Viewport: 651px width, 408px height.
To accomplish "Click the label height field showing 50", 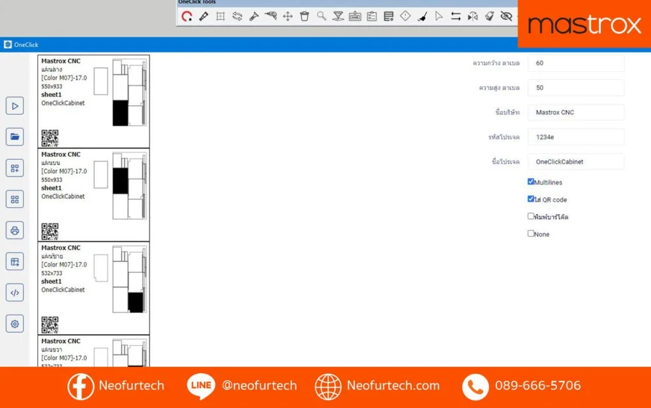I will (576, 88).
